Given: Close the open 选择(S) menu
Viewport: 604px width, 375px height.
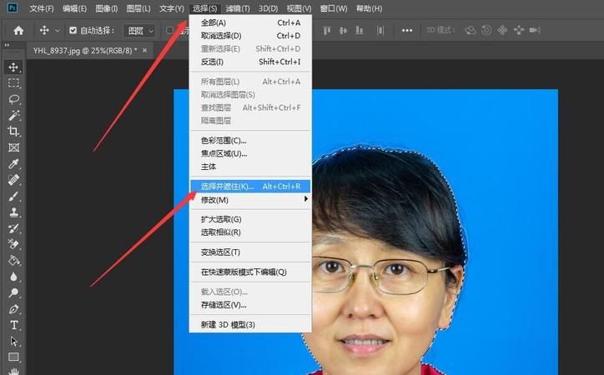Looking at the screenshot, I should (x=204, y=8).
